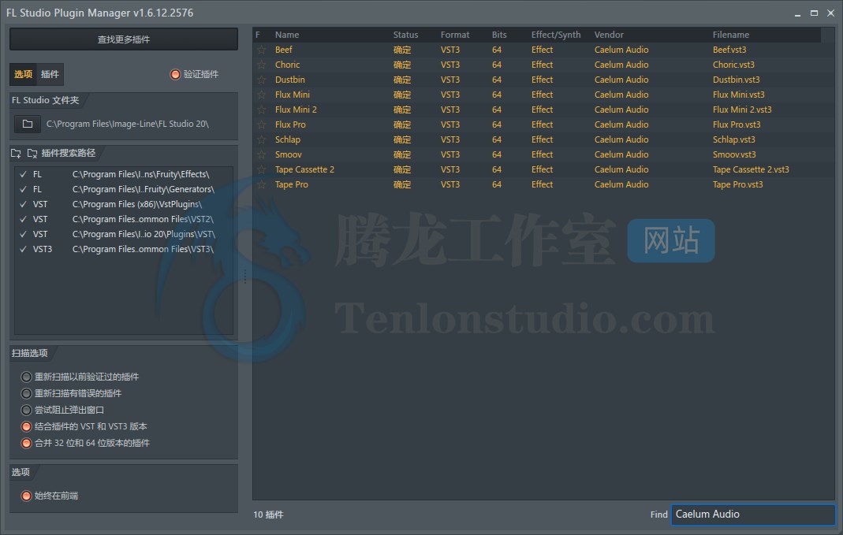Favorite the Flux Pro plugin star

pos(261,125)
